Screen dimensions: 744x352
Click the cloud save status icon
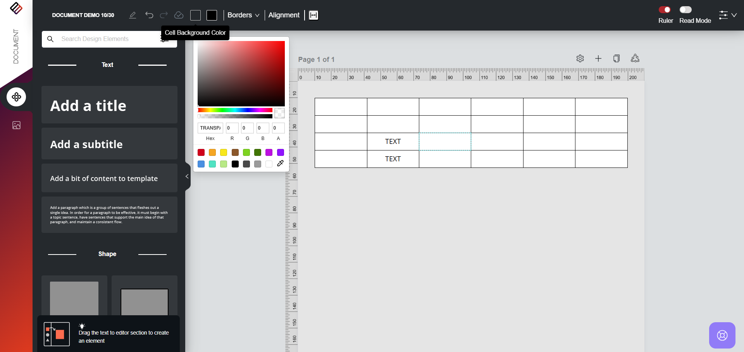coord(179,15)
